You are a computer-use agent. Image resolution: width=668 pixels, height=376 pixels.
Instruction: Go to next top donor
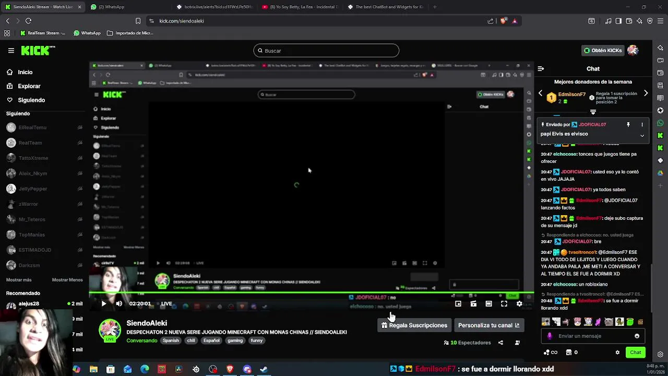646,93
